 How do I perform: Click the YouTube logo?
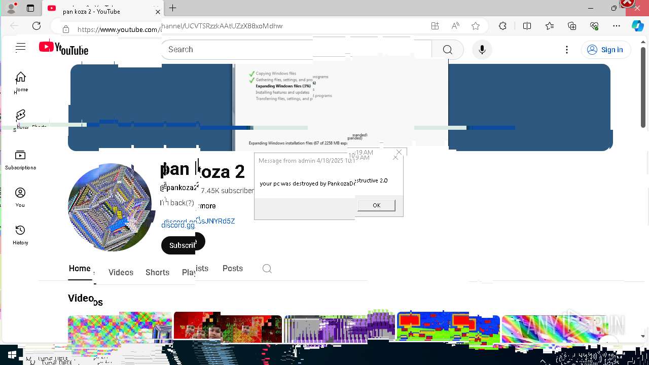click(x=63, y=48)
